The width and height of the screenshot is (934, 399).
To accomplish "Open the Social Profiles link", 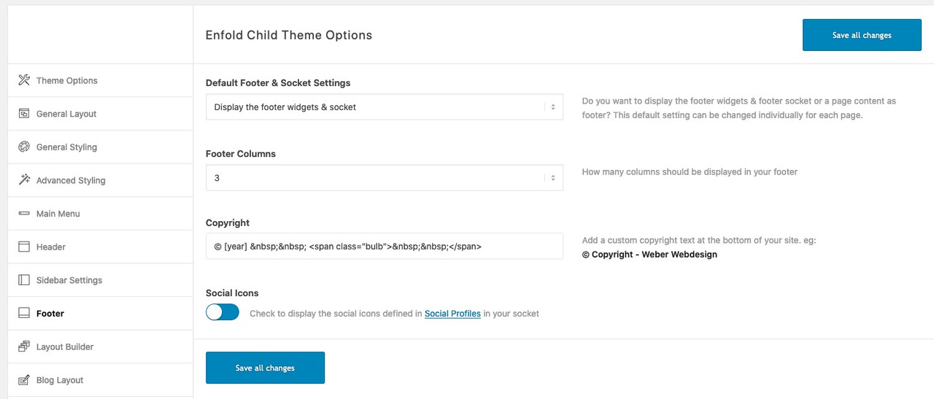I will [x=452, y=314].
